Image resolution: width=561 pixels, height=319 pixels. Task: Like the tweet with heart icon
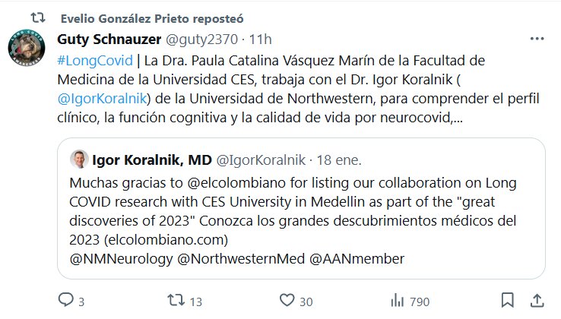point(287,301)
